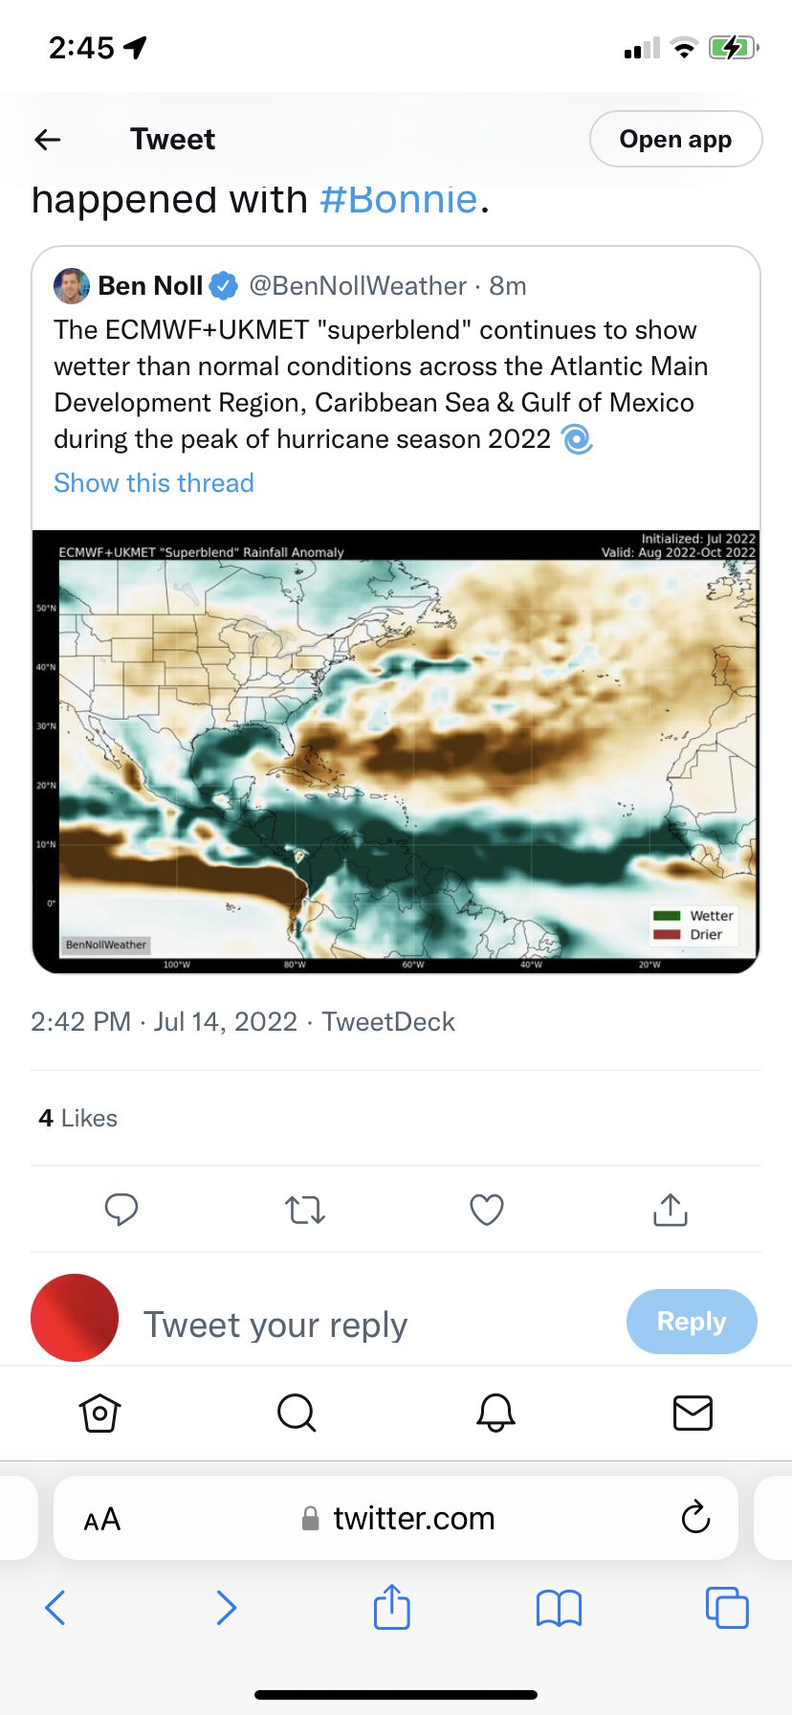Like the tweet with heart icon
The width and height of the screenshot is (792, 1715).
(487, 1210)
